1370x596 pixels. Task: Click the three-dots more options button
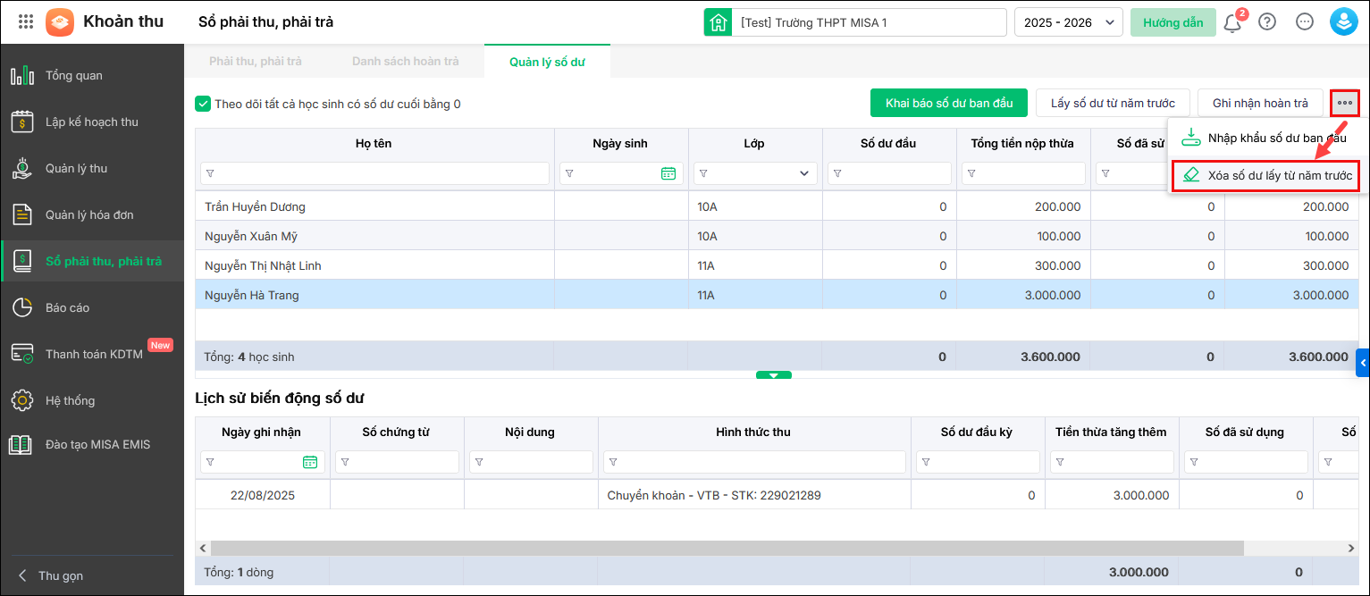point(1345,103)
